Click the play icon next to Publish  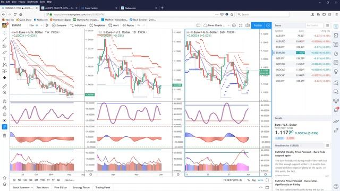[268, 25]
